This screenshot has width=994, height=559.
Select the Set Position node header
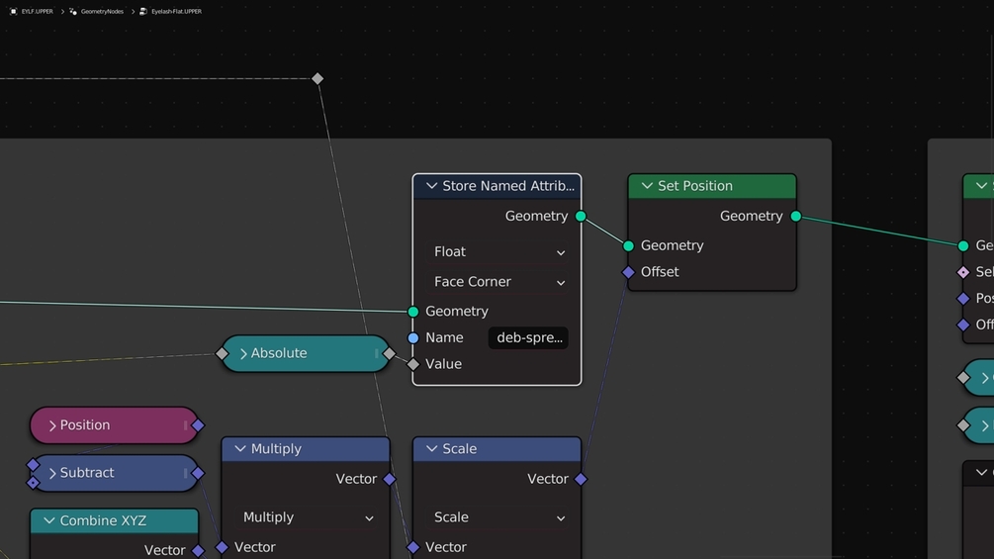click(712, 186)
